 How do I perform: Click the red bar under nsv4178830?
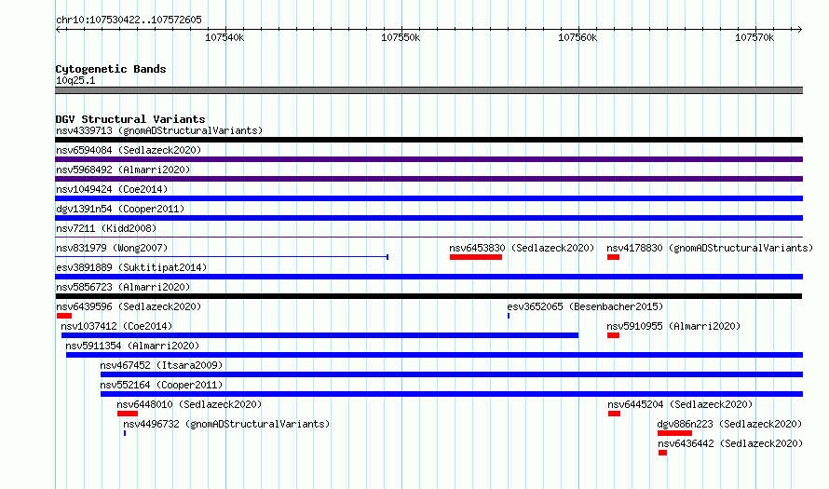613,257
